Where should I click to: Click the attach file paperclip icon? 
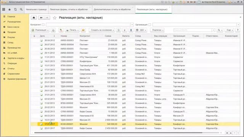[x=125, y=30]
